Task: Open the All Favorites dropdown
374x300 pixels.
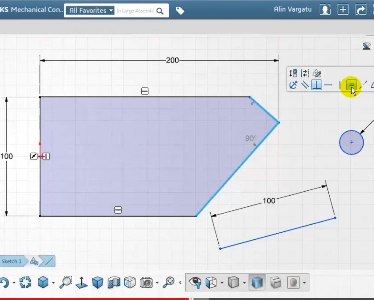Action: (x=90, y=10)
